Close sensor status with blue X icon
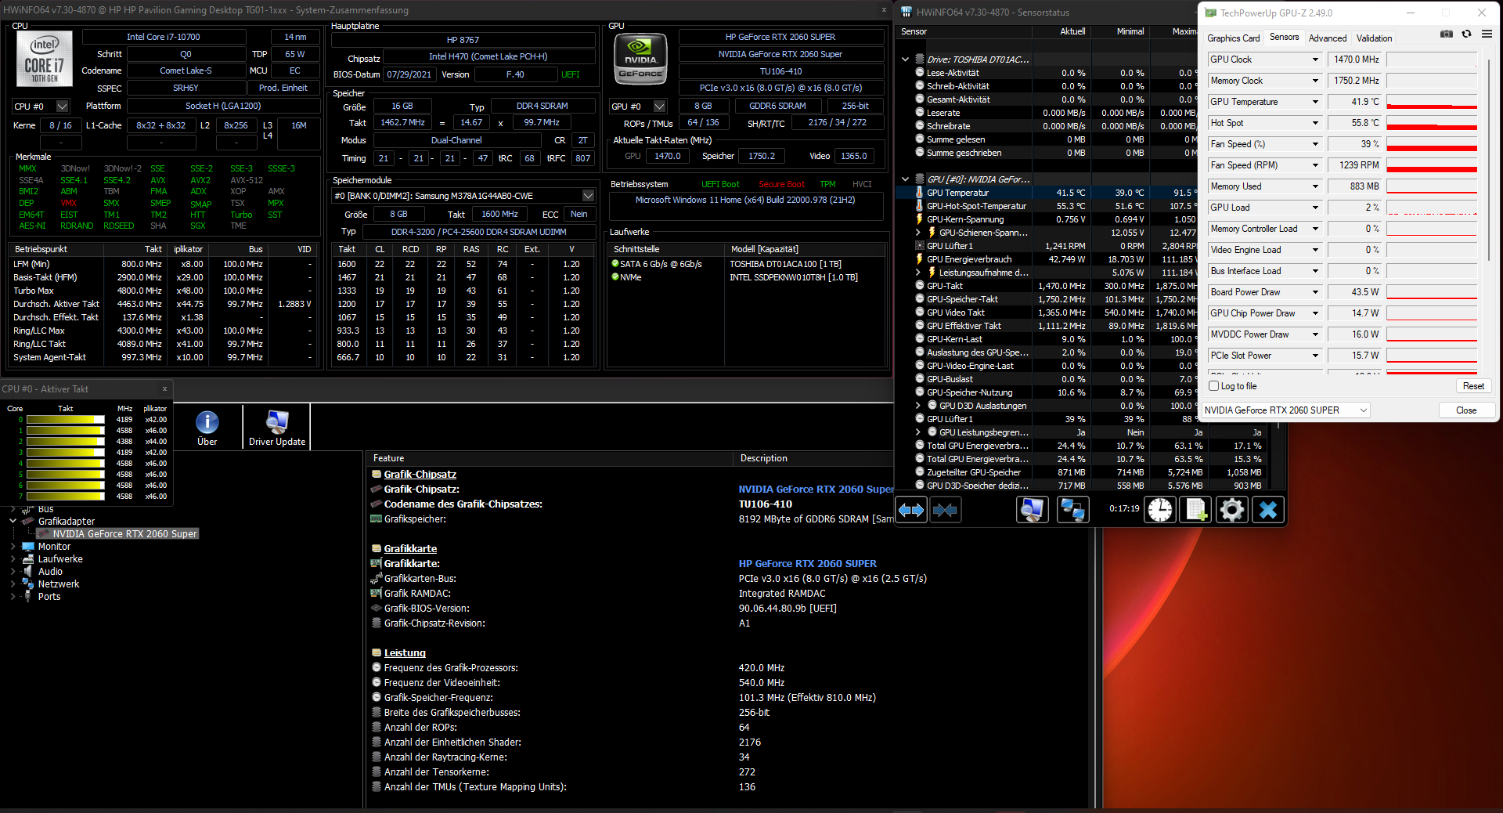This screenshot has width=1503, height=813. click(x=1267, y=511)
